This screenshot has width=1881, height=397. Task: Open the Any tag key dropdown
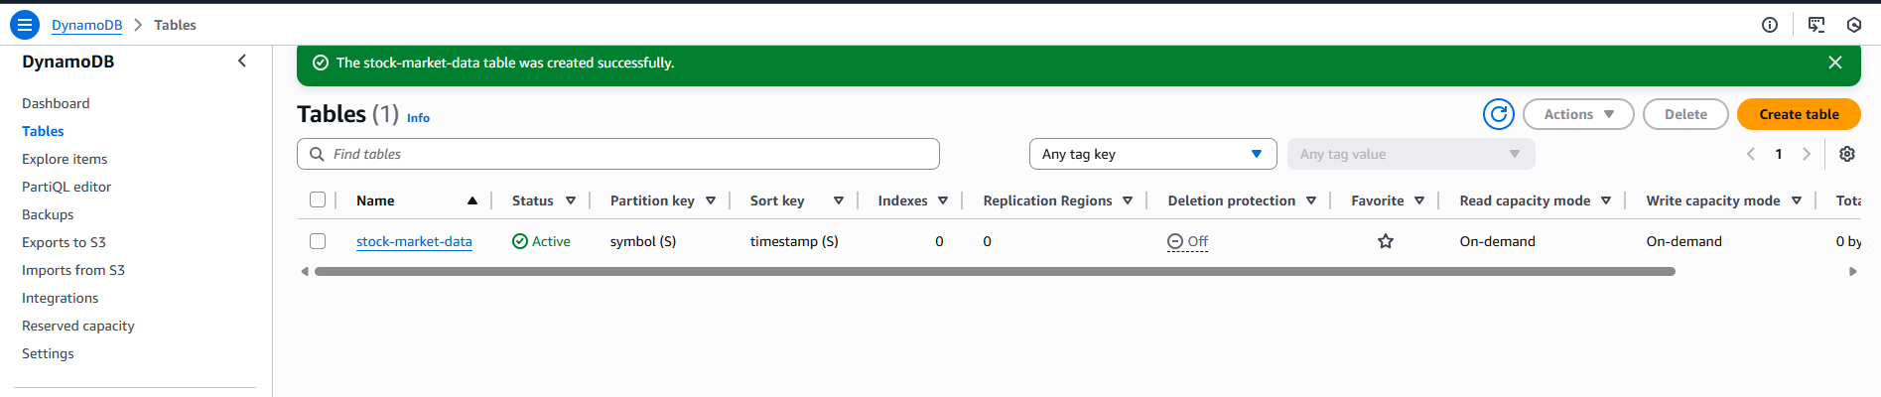(1152, 154)
